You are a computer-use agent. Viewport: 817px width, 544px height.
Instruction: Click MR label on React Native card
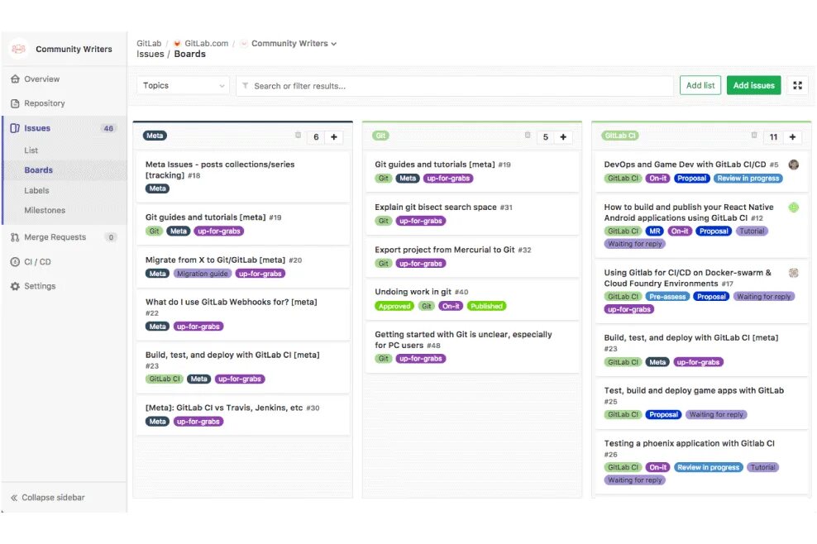(654, 231)
